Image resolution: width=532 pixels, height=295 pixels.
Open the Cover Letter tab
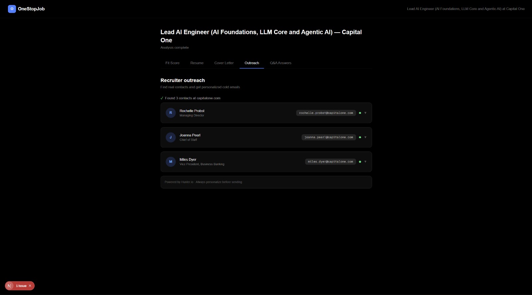(224, 63)
